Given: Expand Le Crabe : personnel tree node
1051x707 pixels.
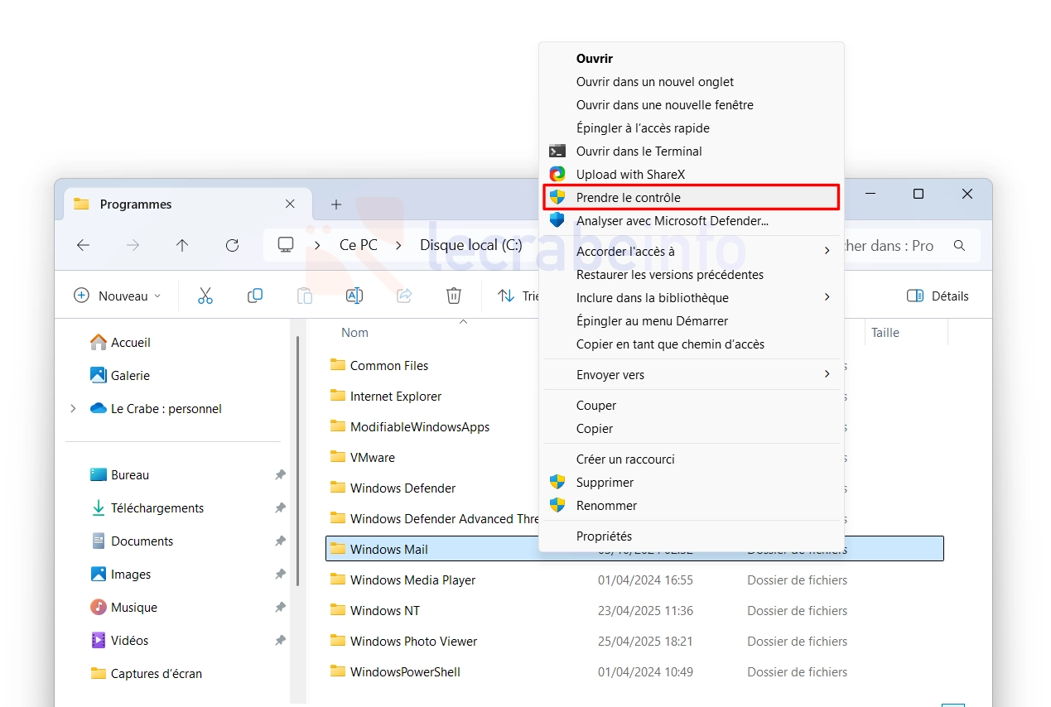Looking at the screenshot, I should click(73, 408).
